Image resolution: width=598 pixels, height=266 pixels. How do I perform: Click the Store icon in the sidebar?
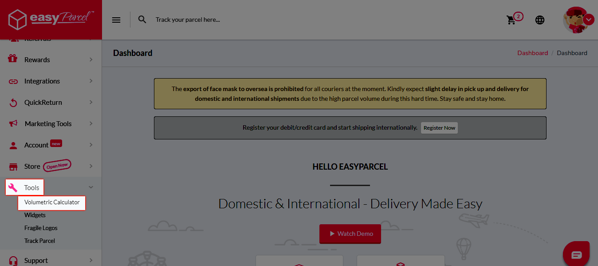pos(12,166)
